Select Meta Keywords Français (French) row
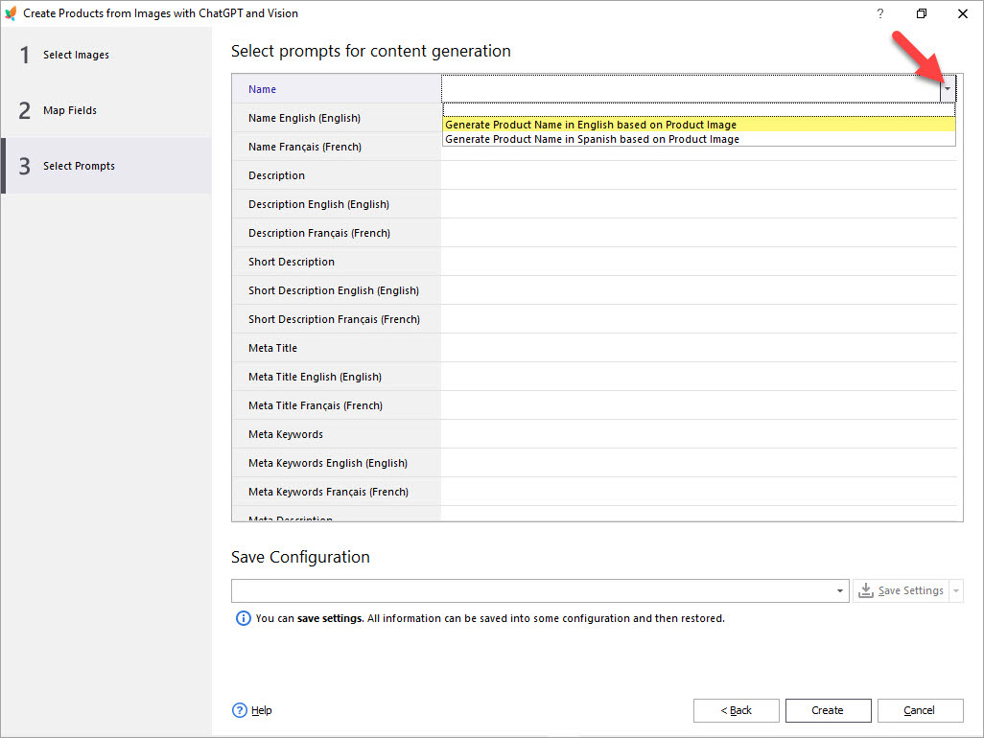Viewport: 984px width, 738px height. pyautogui.click(x=337, y=492)
